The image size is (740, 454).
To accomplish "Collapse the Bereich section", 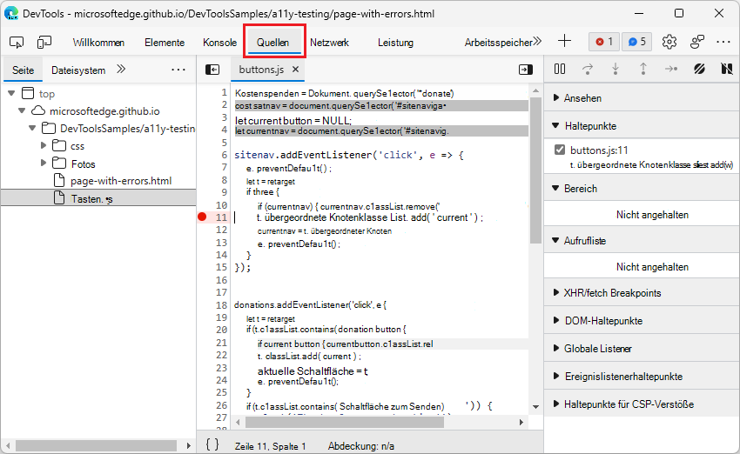I will pyautogui.click(x=642, y=189).
